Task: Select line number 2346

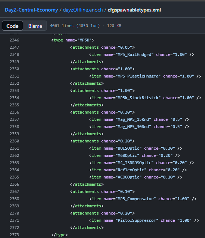Action: [14, 40]
